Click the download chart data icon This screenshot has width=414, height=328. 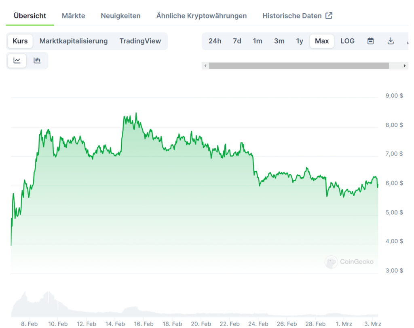(391, 41)
